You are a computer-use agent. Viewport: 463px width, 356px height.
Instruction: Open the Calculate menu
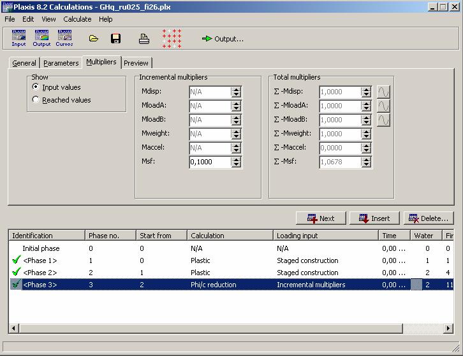77,19
